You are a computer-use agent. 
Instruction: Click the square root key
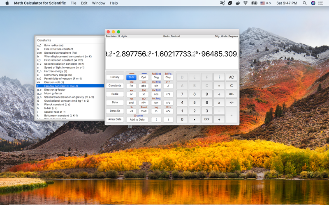tap(168, 86)
